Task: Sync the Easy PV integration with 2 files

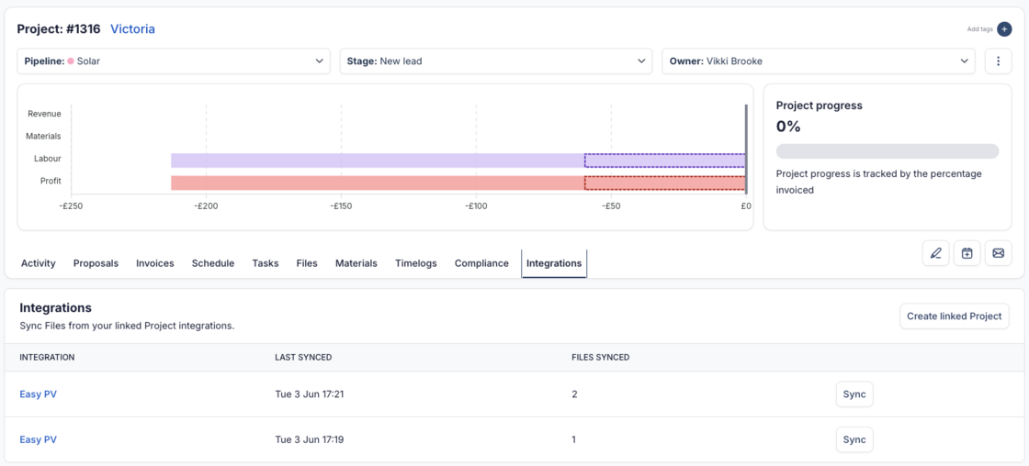Action: coord(854,394)
